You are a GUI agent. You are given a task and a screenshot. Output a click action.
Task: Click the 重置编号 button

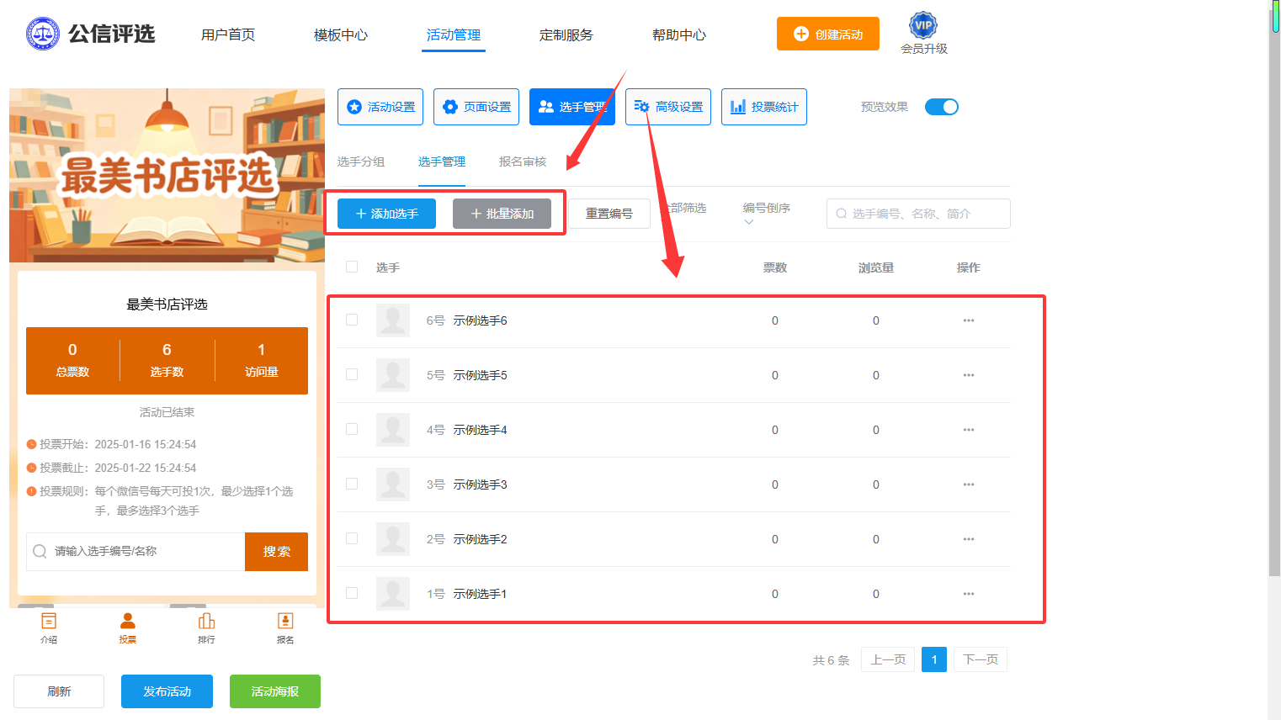pyautogui.click(x=609, y=214)
